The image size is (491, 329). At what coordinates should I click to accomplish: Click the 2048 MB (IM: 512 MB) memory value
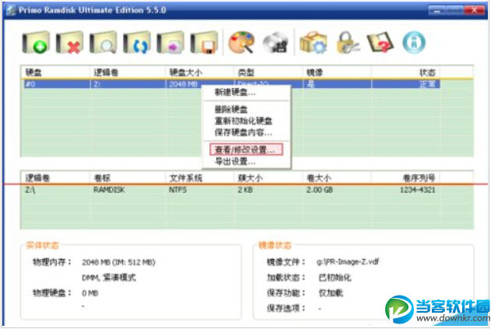coord(119,262)
